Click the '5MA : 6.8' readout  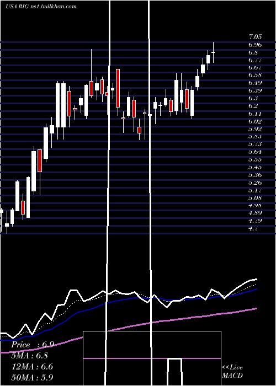pos(30,356)
